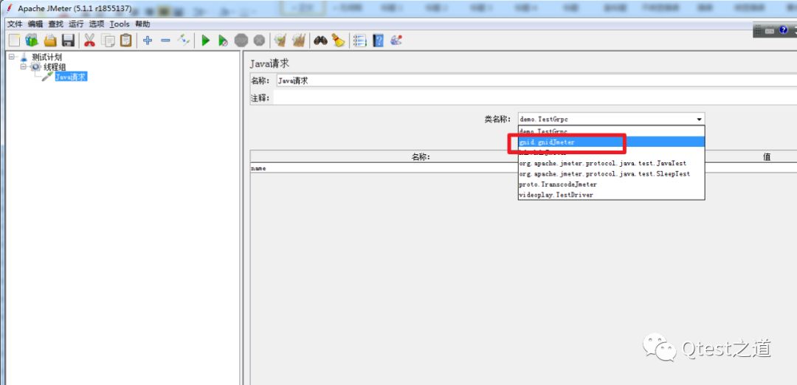Collapse all nodes with minus icon
Screen dimensions: 797x385
click(x=165, y=40)
